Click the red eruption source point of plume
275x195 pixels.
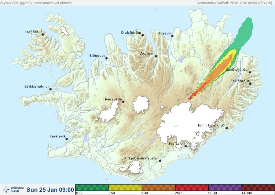click(x=190, y=97)
